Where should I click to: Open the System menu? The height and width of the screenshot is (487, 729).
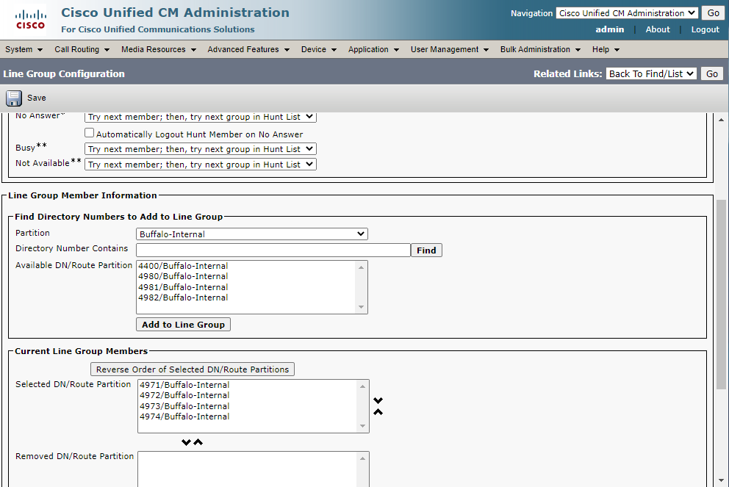pos(24,49)
